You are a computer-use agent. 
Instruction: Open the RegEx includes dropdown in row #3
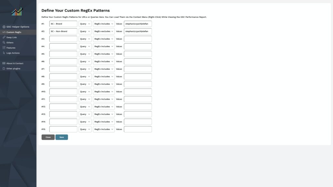coord(104,39)
